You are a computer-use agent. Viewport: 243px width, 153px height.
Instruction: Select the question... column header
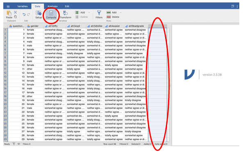pyautogui.click(x=17, y=26)
